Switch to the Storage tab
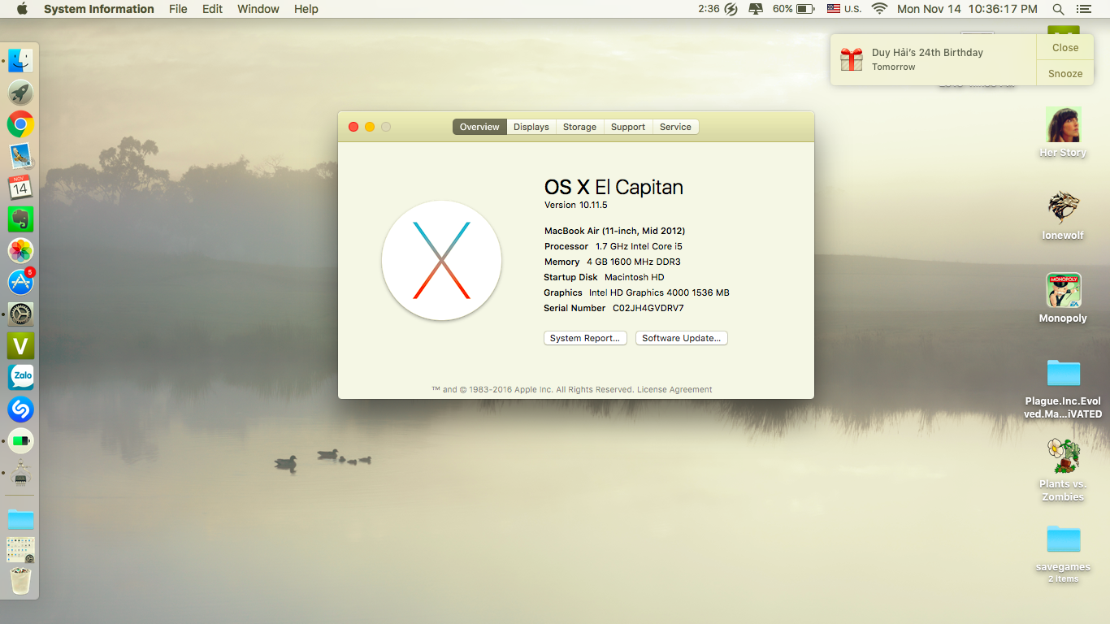This screenshot has width=1110, height=624. pyautogui.click(x=579, y=127)
